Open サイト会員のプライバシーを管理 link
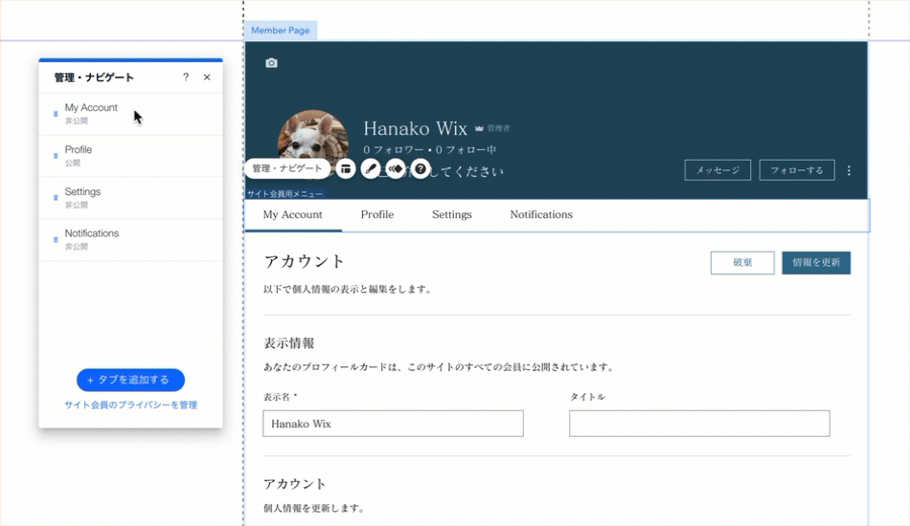 tap(130, 405)
